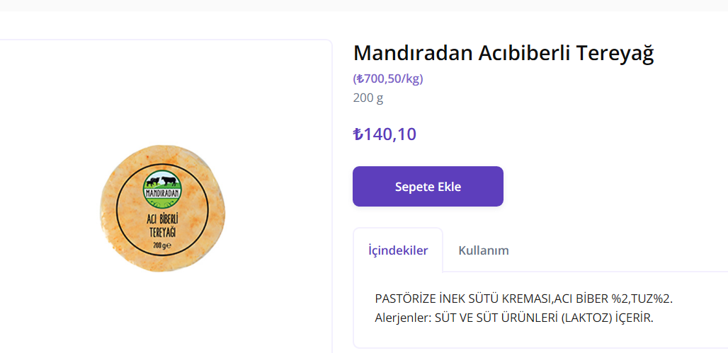Click the 200 g marking on the package label

(x=162, y=245)
